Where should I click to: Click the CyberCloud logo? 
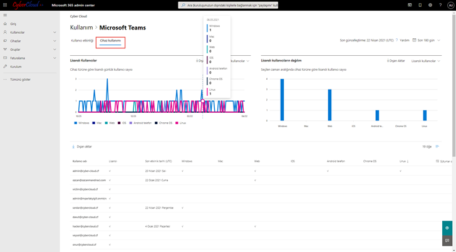pyautogui.click(x=28, y=5)
